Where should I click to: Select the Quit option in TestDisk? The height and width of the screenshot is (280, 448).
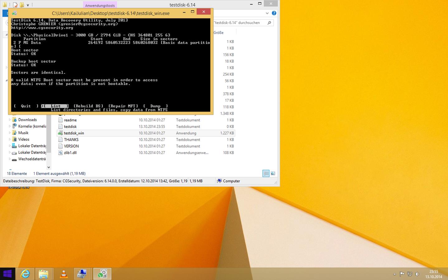click(26, 106)
